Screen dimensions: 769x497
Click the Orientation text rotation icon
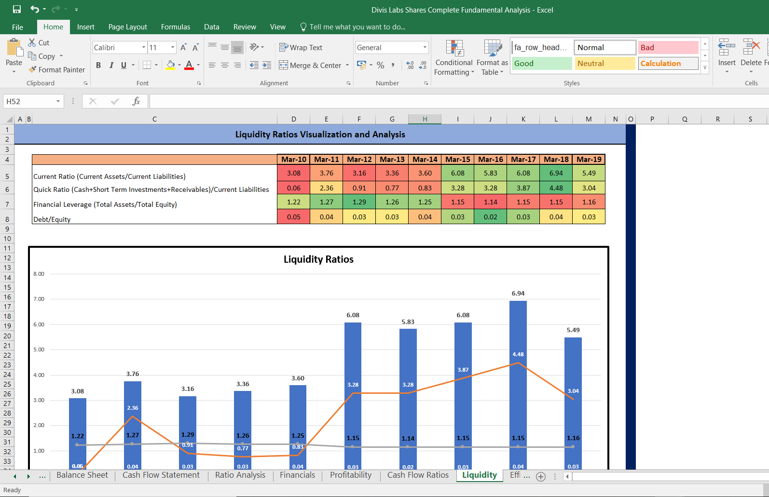[254, 47]
